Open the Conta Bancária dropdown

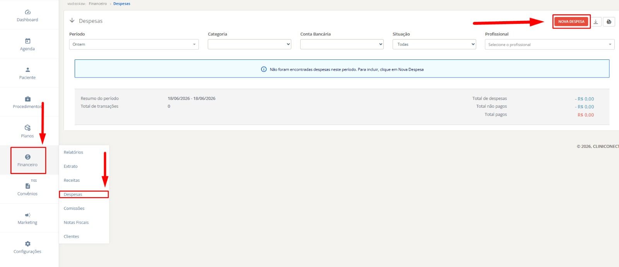point(342,44)
